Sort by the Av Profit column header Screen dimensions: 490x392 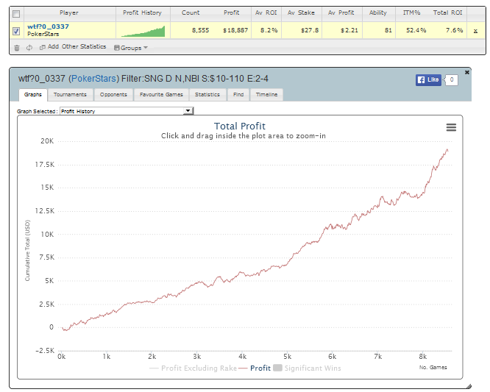341,13
